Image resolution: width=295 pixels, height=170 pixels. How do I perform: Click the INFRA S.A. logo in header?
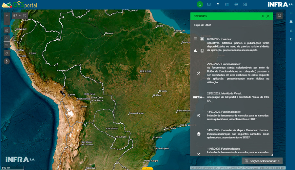(x=280, y=4)
